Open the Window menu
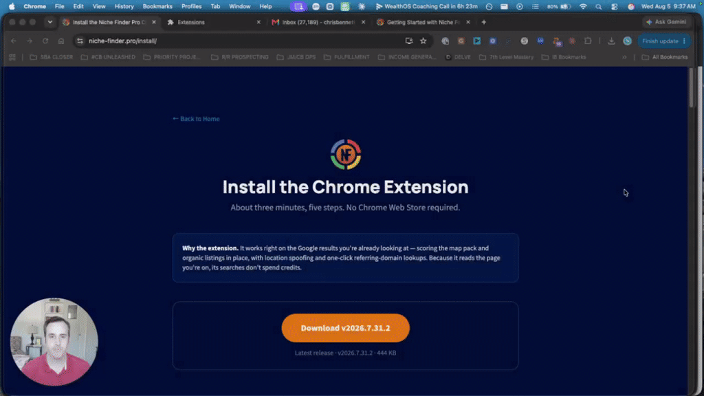Image resolution: width=704 pixels, height=396 pixels. [x=239, y=6]
